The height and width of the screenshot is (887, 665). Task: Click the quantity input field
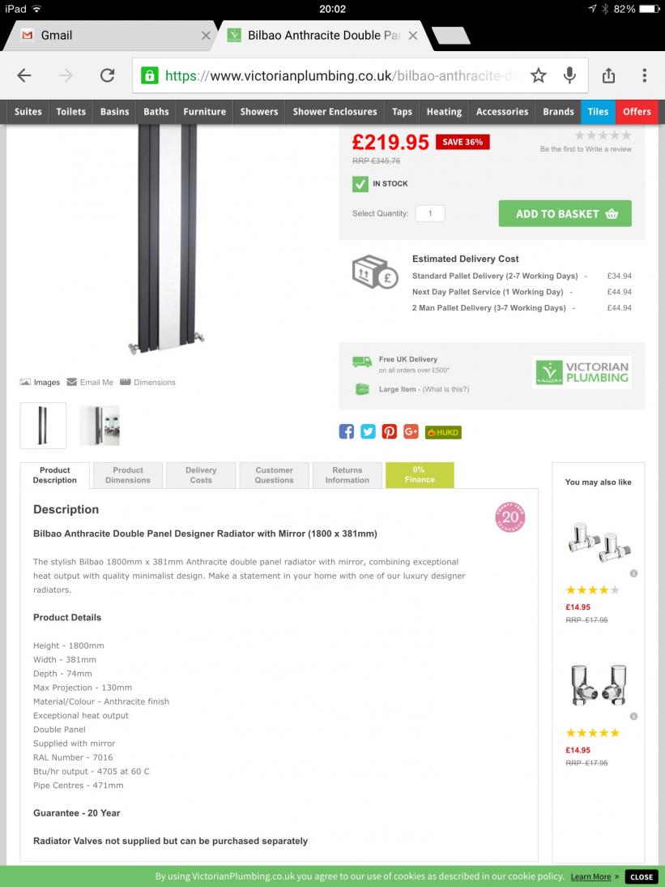[430, 213]
